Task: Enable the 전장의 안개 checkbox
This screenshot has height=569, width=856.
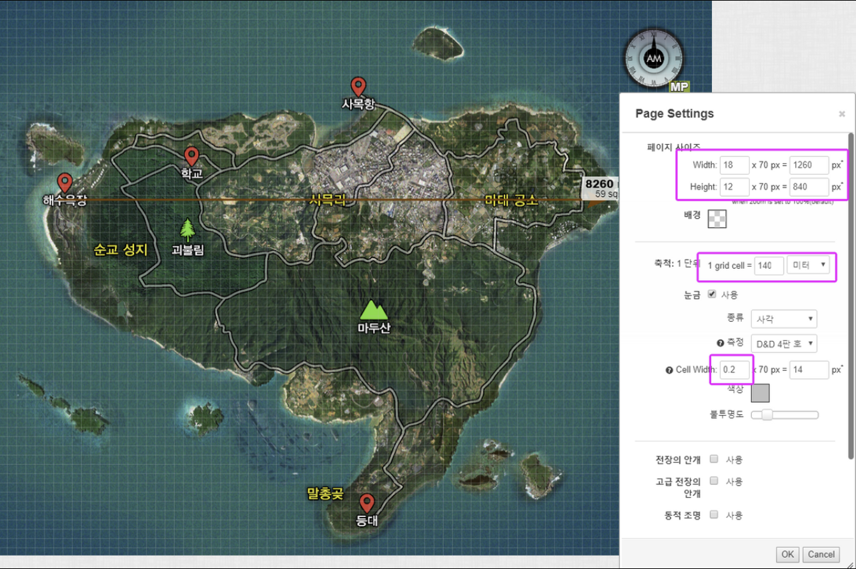Action: 714,459
